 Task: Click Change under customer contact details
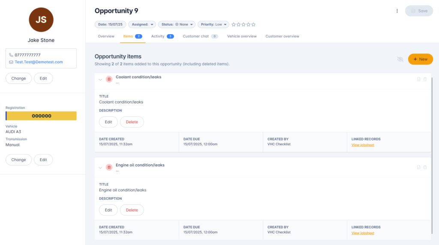point(18,78)
